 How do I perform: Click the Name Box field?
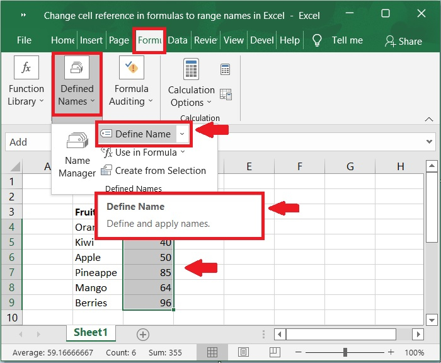tap(28, 142)
